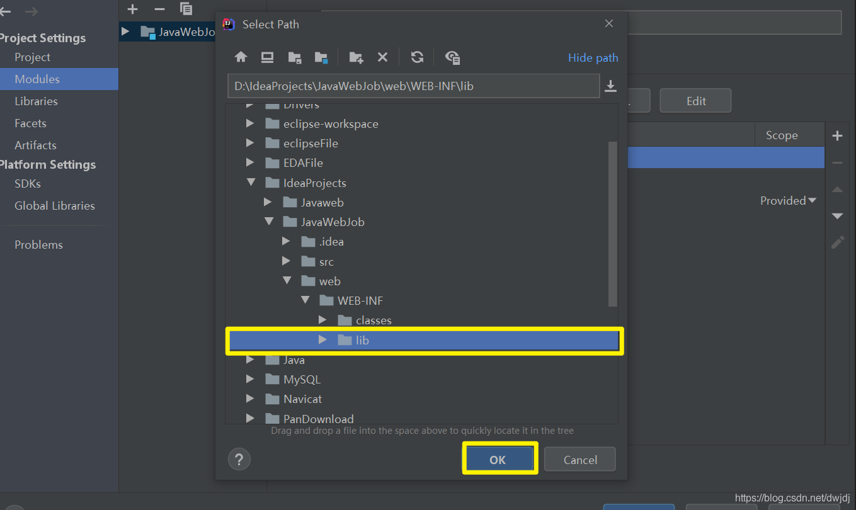Click the Project directory toolbar icon
The height and width of the screenshot is (510, 856).
(294, 57)
